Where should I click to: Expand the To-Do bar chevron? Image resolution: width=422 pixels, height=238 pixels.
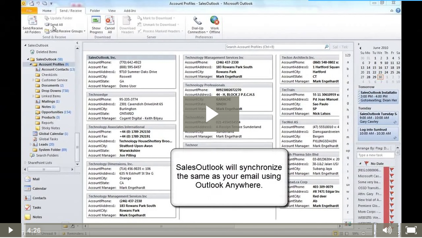click(359, 44)
